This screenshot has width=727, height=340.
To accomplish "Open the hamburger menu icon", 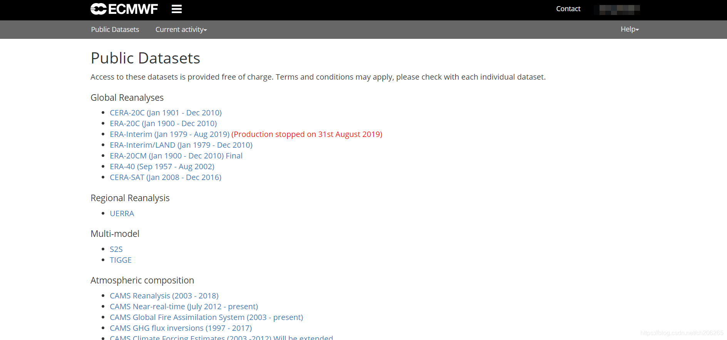I will point(177,9).
